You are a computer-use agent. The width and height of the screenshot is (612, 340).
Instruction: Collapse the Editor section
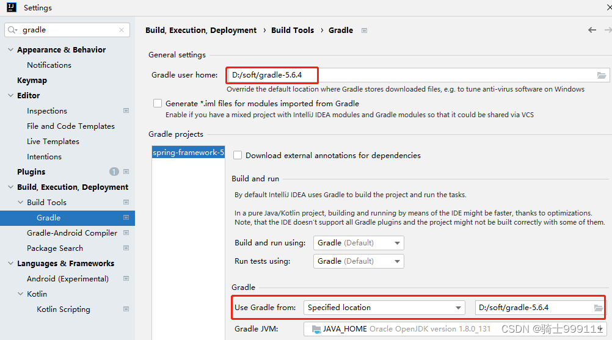click(x=10, y=95)
